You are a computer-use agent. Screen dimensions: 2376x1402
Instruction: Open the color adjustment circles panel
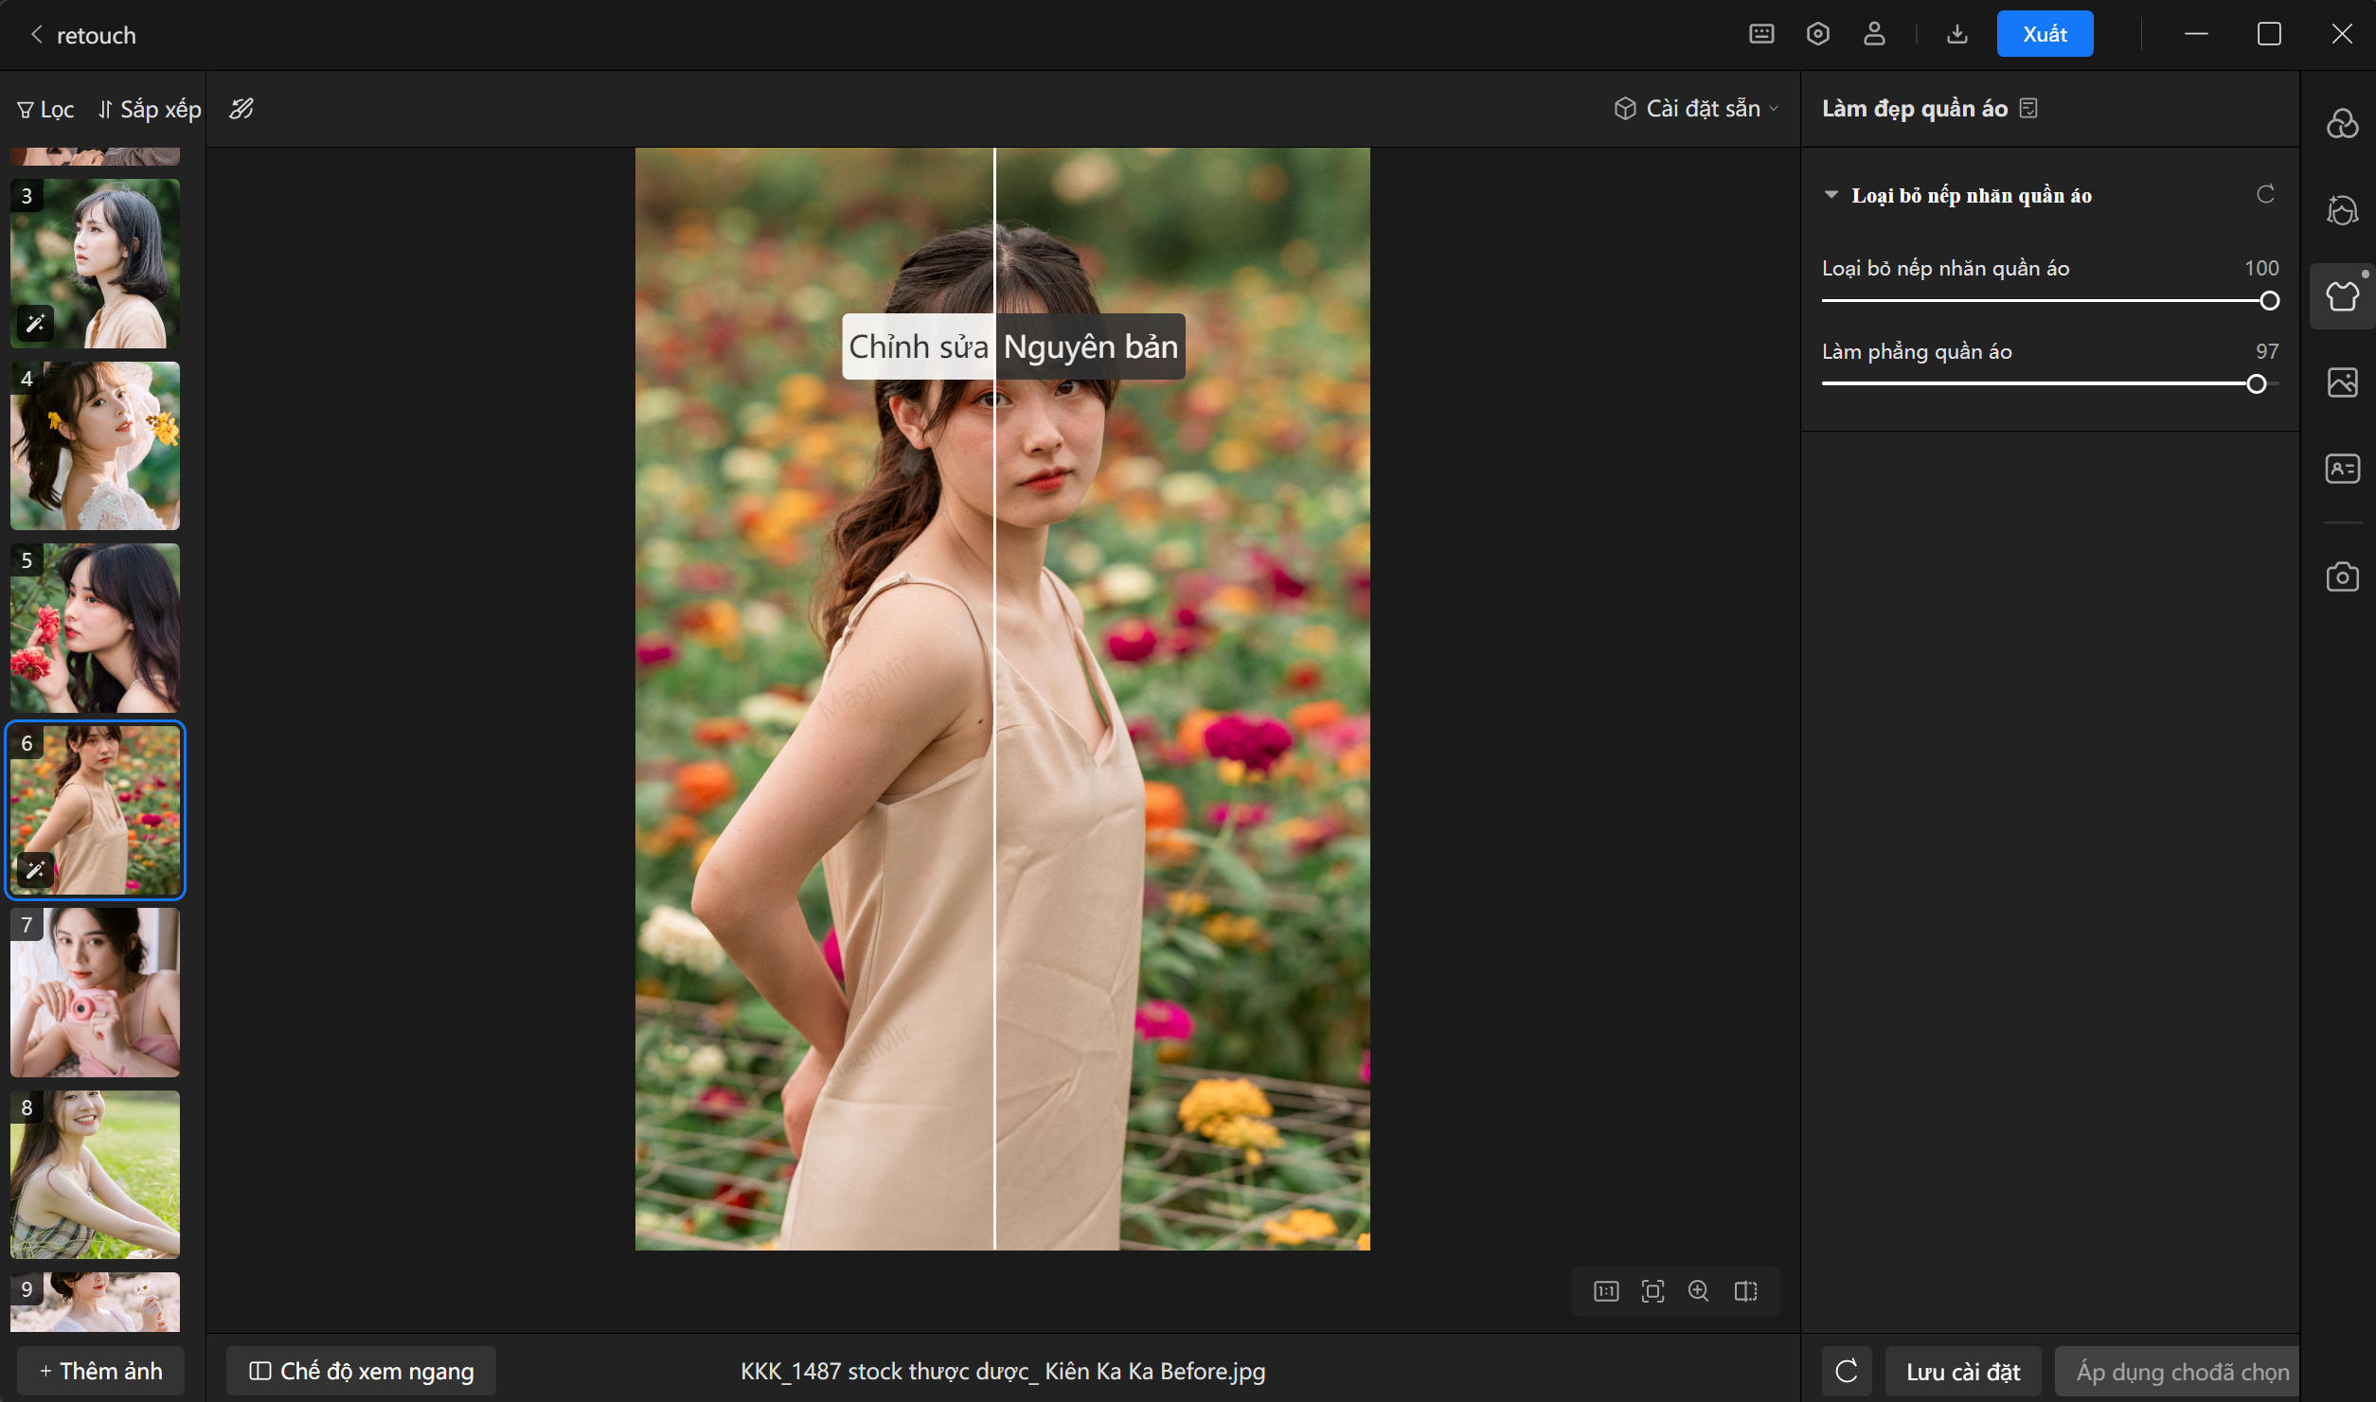coord(2342,123)
